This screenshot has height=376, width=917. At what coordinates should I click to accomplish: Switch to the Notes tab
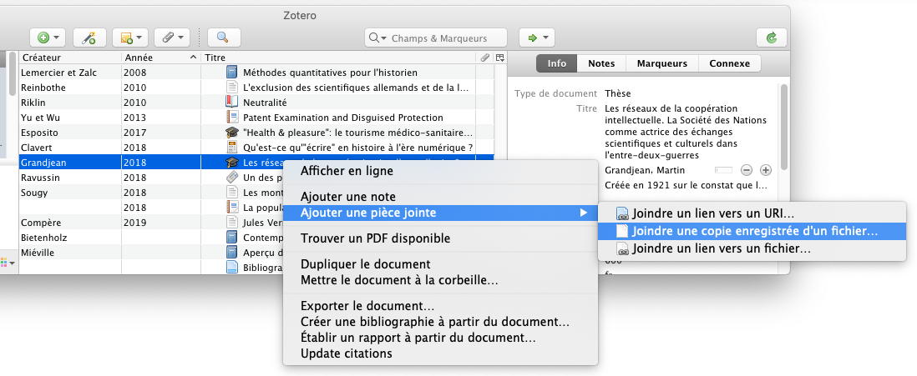(x=601, y=63)
